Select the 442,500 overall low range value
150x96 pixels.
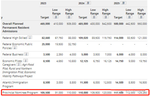click(x=130, y=24)
